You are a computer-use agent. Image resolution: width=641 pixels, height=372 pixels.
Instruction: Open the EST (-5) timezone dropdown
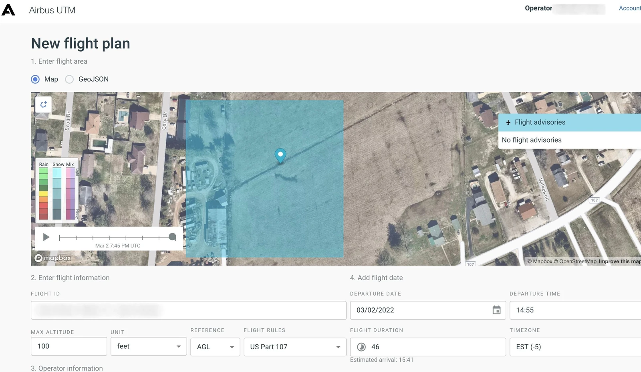(x=575, y=347)
